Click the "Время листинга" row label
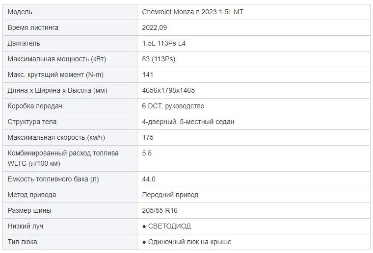Screen dimensions: 373x253 (33, 27)
